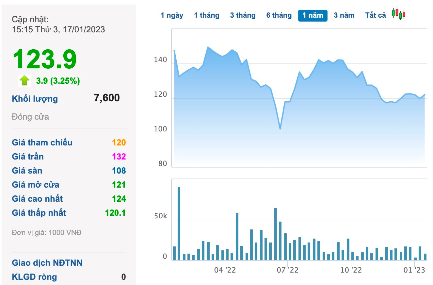Click the '10 '22' x-axis label
The image size is (433, 285).
click(x=351, y=270)
